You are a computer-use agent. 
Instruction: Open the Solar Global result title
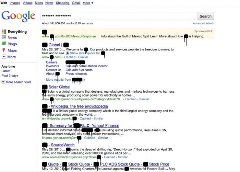click(56, 87)
